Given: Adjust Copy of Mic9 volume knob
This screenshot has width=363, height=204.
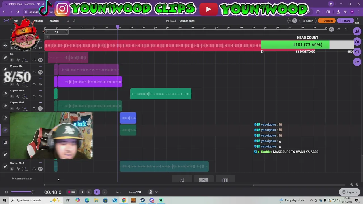Looking at the screenshot, I should coord(24,96).
